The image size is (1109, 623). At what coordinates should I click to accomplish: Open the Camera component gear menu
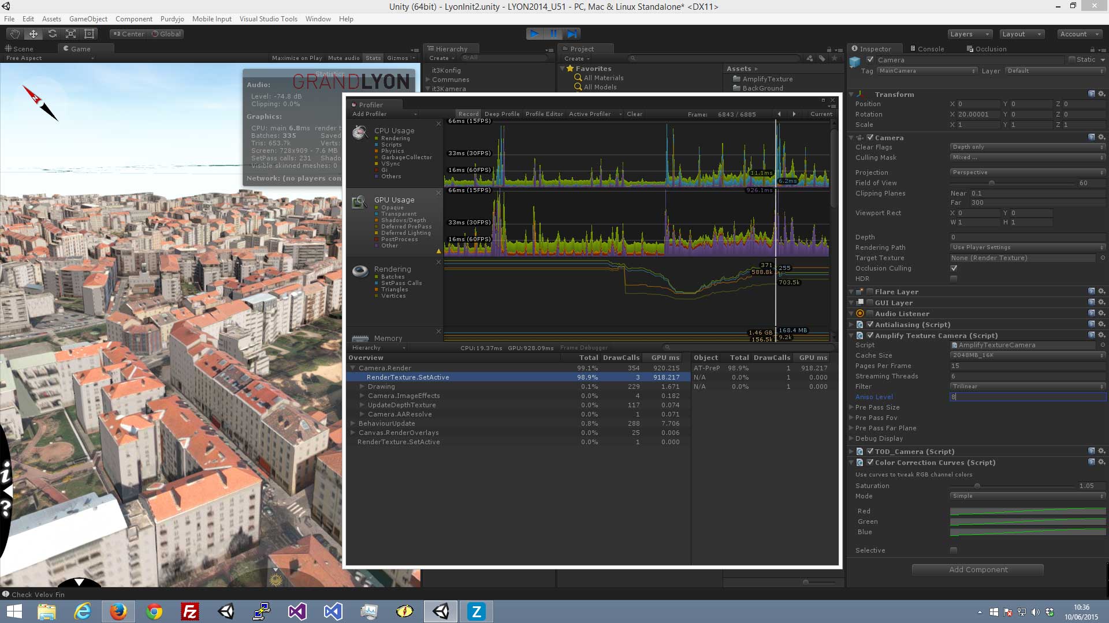click(x=1101, y=137)
